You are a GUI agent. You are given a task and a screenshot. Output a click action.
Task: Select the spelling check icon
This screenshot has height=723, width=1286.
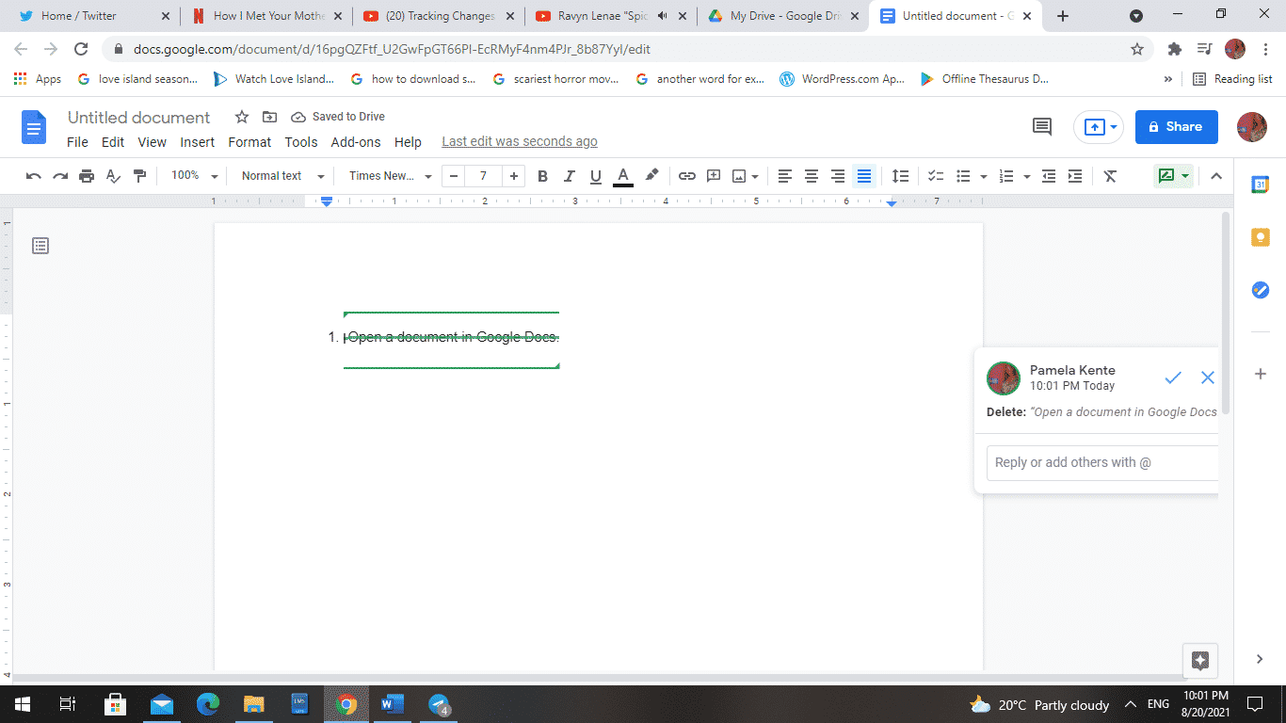coord(111,176)
